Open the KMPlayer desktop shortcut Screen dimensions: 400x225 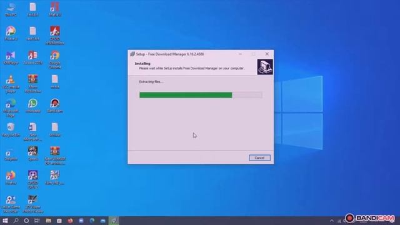[x=11, y=57]
